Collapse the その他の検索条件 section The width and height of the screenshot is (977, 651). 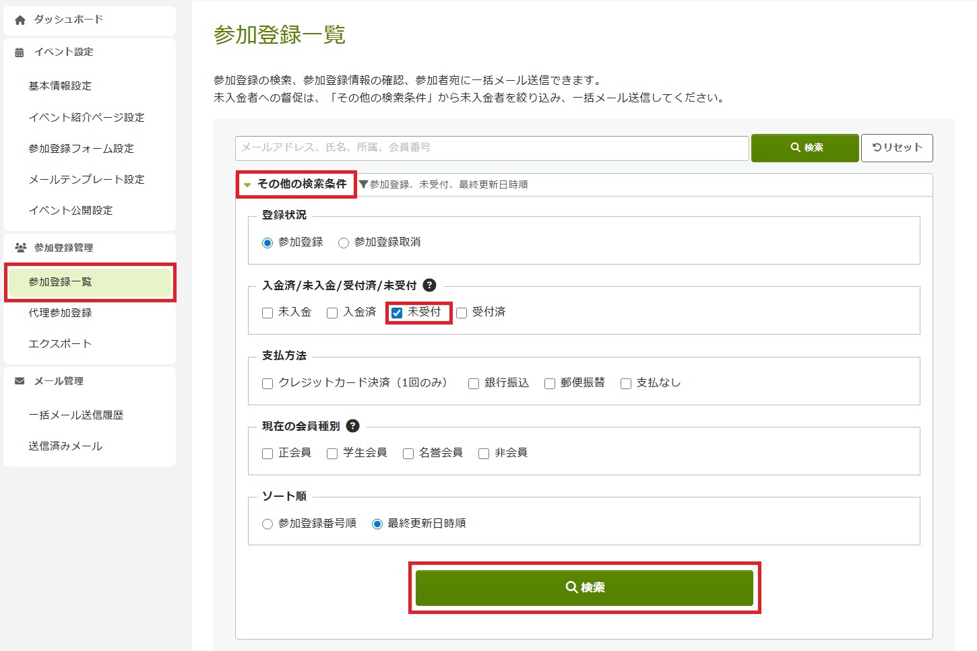(x=296, y=184)
